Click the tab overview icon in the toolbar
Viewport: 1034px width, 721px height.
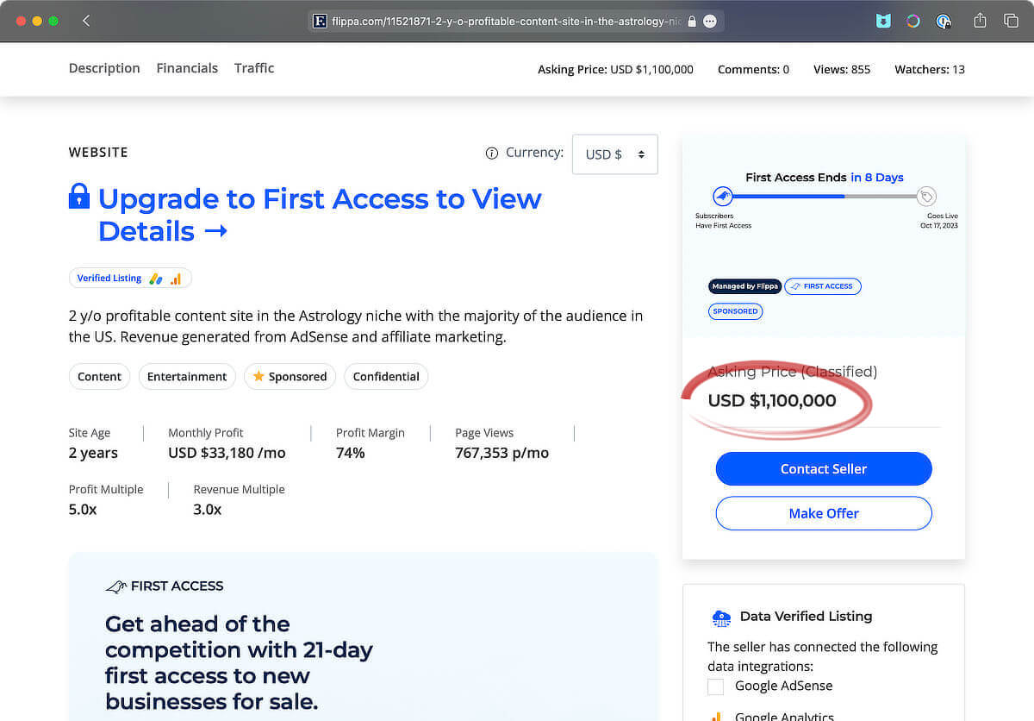pyautogui.click(x=1013, y=21)
